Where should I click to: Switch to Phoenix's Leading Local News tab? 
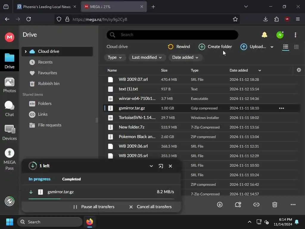coord(47,7)
